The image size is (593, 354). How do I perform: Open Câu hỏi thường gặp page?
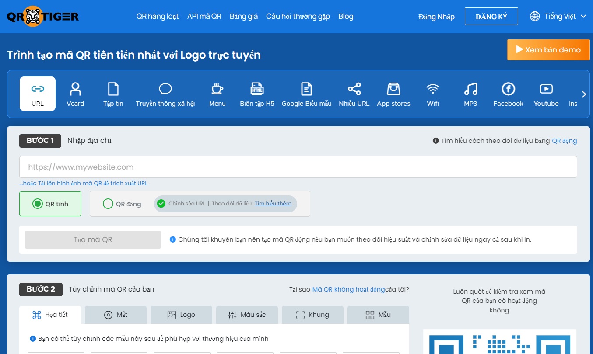pos(298,16)
